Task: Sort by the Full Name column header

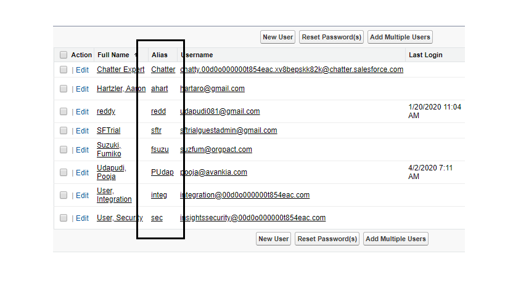Action: (x=114, y=55)
